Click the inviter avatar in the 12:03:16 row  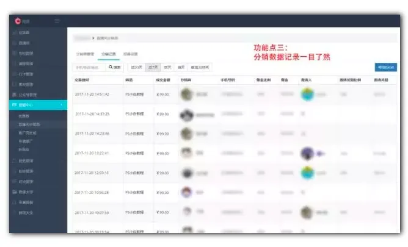[307, 173]
